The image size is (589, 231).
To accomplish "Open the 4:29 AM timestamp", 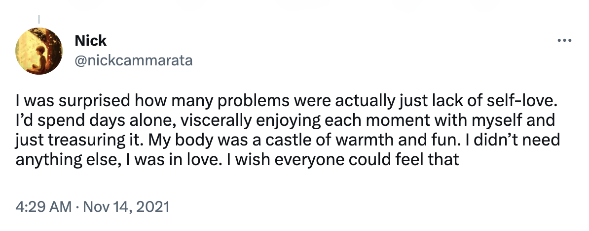I will 43,206.
